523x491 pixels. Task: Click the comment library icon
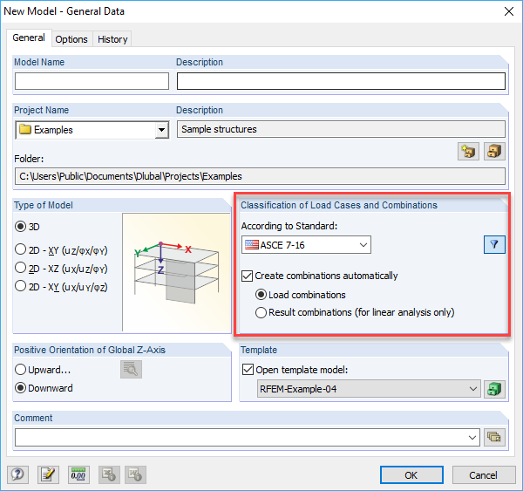point(494,437)
